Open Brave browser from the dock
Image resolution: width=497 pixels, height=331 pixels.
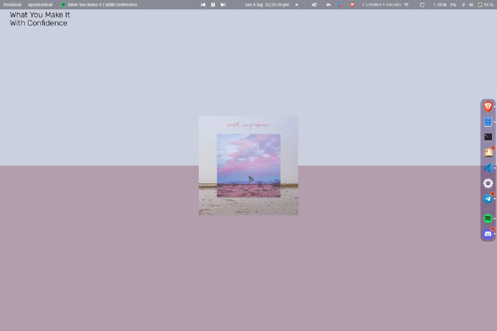(x=488, y=107)
